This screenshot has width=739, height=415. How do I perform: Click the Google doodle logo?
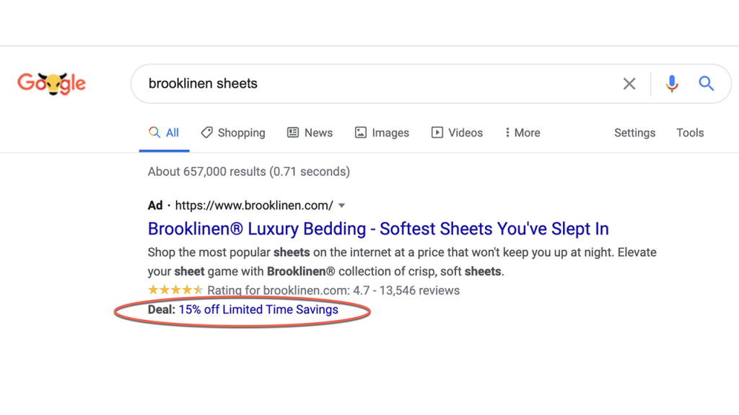click(51, 84)
